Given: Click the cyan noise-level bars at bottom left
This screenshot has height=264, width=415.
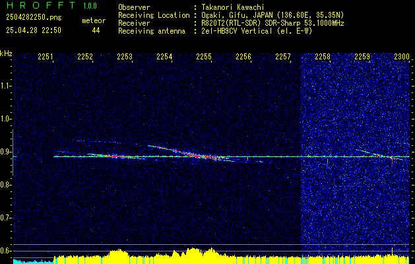Looking at the screenshot, I should pos(33,261).
